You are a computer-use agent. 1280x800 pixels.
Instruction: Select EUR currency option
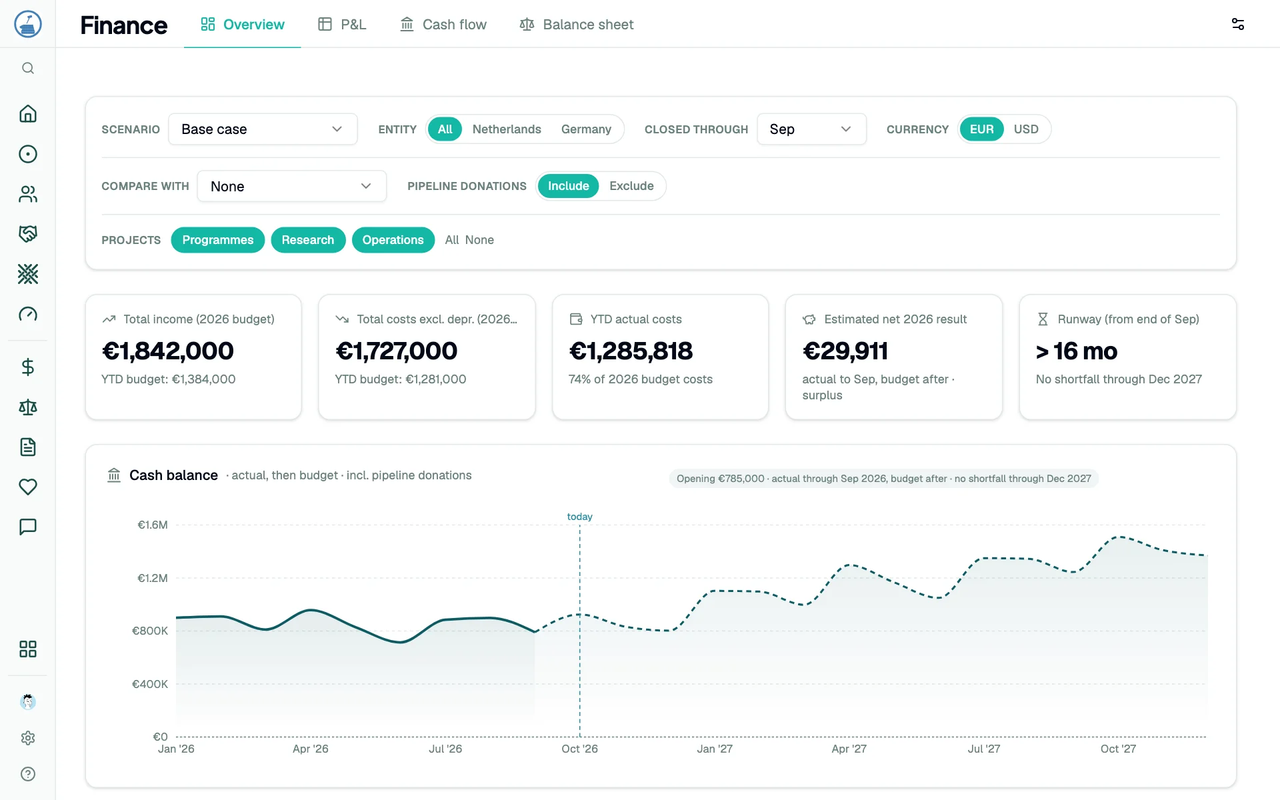click(x=981, y=129)
